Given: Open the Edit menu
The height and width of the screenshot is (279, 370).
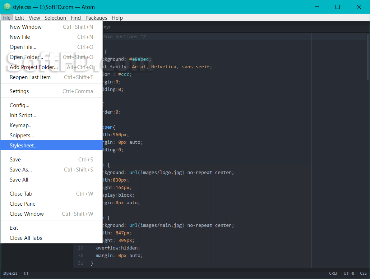Looking at the screenshot, I should coord(20,18).
